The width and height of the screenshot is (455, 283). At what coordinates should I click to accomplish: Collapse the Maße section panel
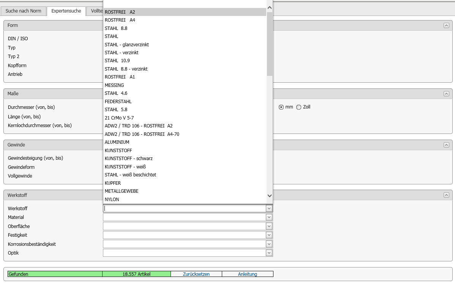pyautogui.click(x=446, y=94)
